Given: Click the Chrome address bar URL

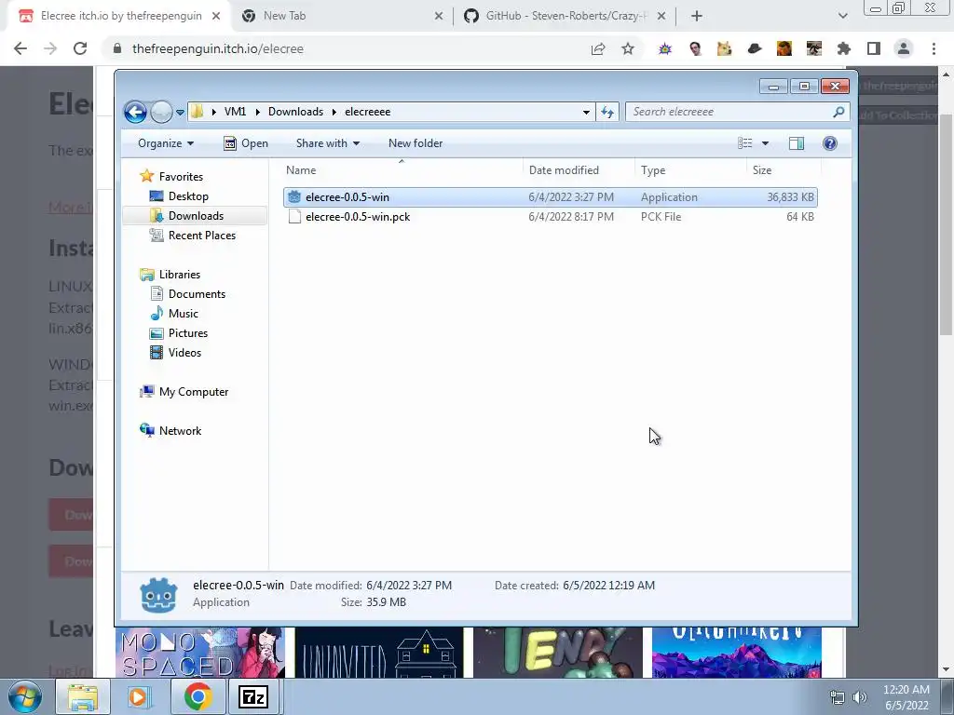Looking at the screenshot, I should pos(218,48).
